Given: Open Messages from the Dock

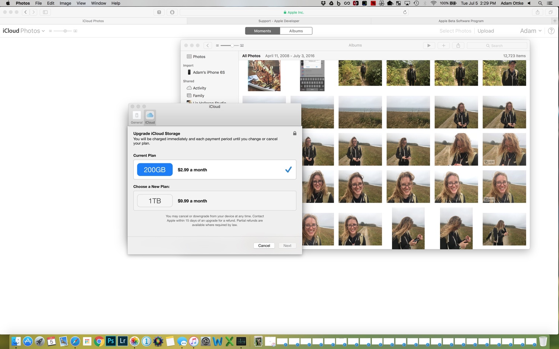Looking at the screenshot, I should coord(182,341).
